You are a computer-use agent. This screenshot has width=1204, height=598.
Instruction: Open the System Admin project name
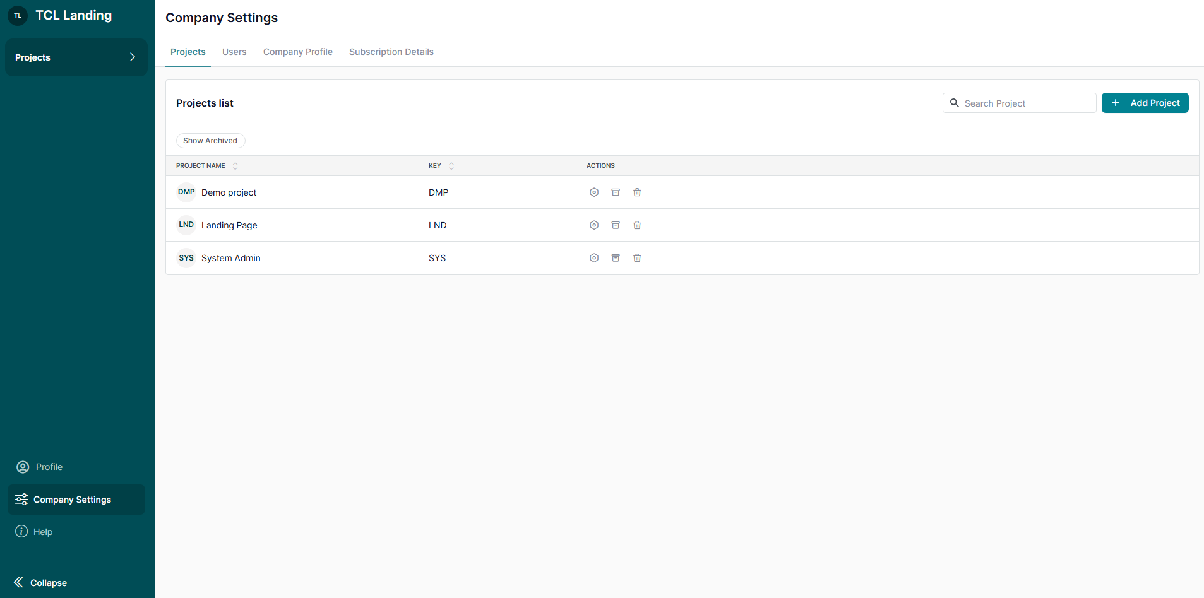231,258
